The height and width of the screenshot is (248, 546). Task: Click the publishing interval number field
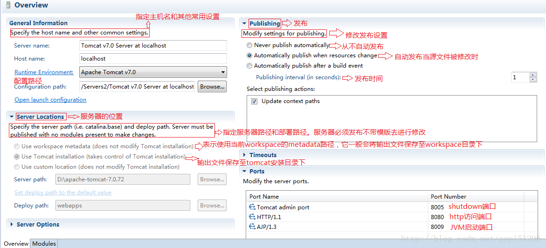point(520,77)
